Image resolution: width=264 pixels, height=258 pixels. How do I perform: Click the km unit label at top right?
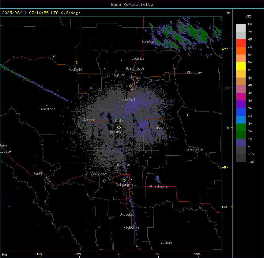pos(228,13)
